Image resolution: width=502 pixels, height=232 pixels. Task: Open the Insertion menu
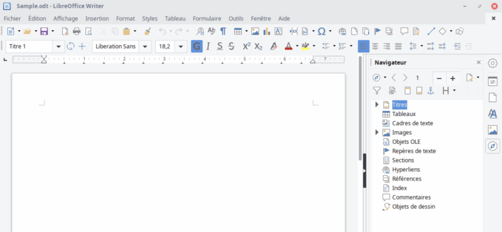click(x=97, y=19)
